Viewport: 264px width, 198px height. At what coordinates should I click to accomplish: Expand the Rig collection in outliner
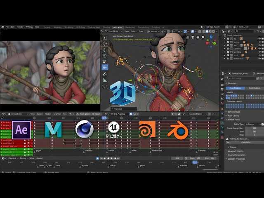224,38
